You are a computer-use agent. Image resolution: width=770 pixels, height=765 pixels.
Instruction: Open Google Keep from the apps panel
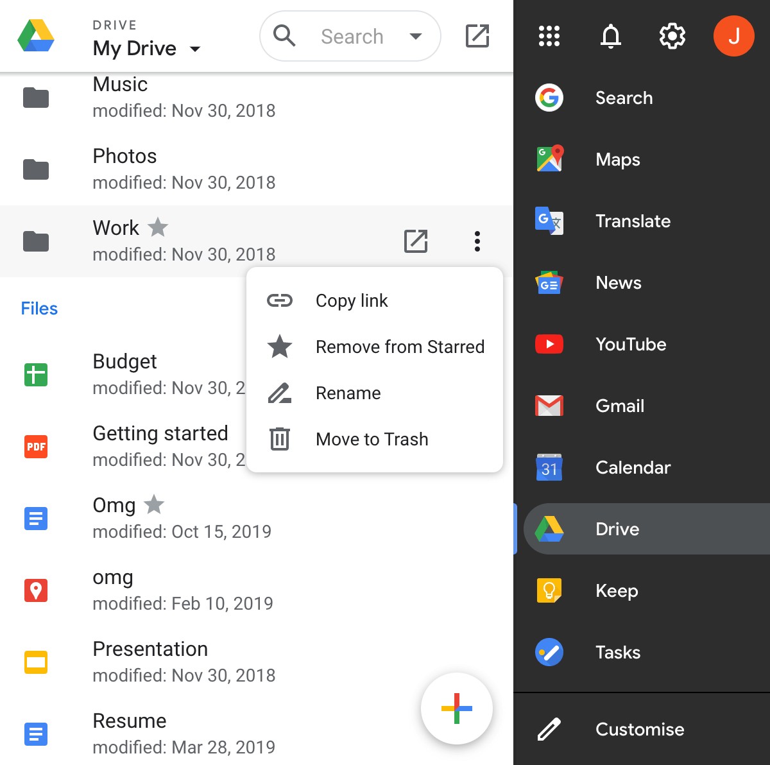[616, 591]
